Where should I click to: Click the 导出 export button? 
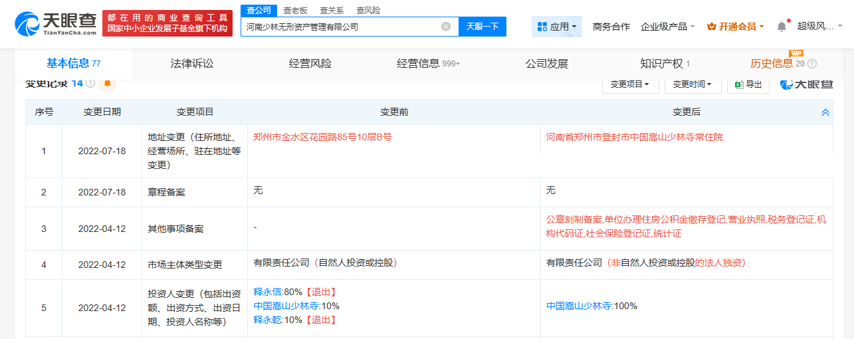748,84
